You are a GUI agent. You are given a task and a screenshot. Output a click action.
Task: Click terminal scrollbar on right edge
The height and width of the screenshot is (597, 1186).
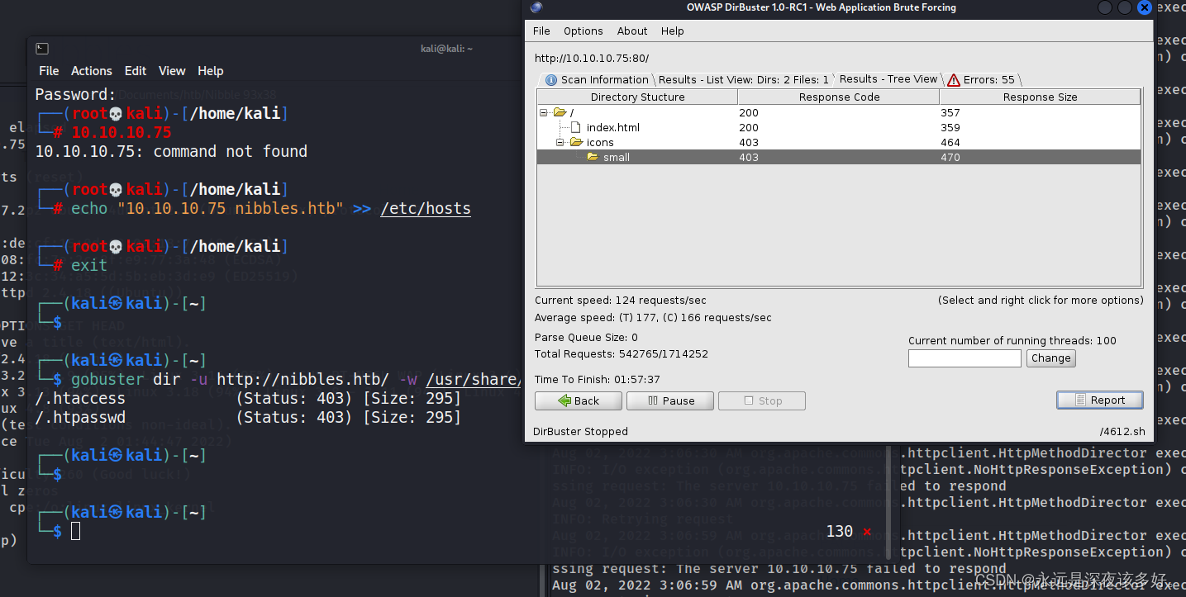(890, 504)
